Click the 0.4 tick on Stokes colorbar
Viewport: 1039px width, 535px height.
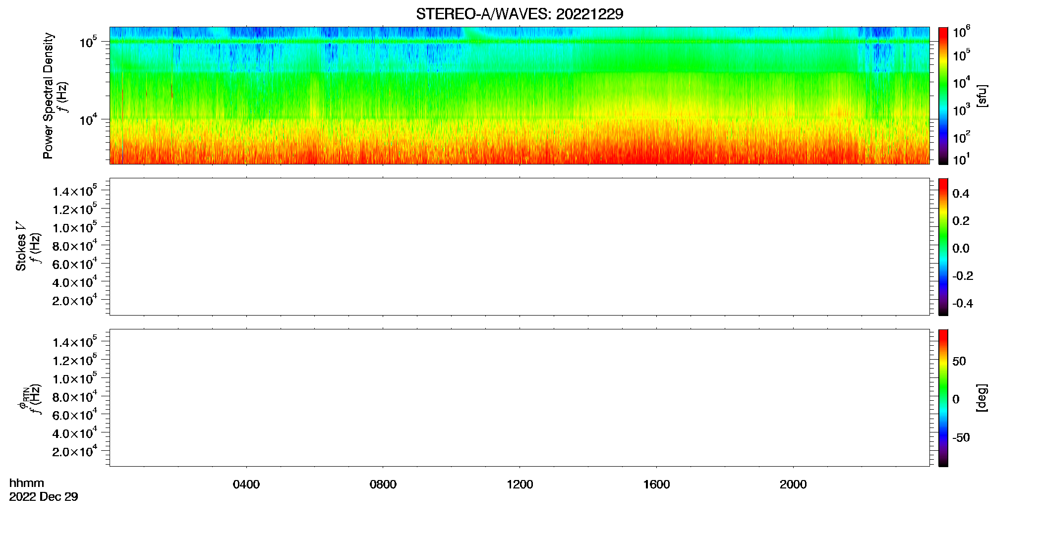[961, 194]
